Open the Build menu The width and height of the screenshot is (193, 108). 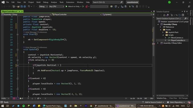[38, 2]
